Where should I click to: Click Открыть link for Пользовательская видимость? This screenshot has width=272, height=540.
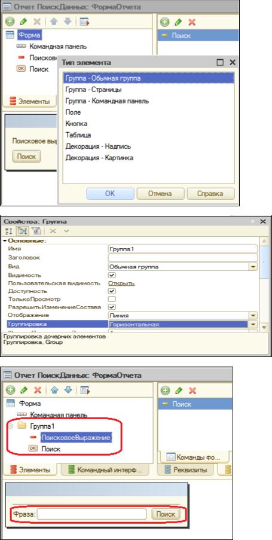coord(121,283)
